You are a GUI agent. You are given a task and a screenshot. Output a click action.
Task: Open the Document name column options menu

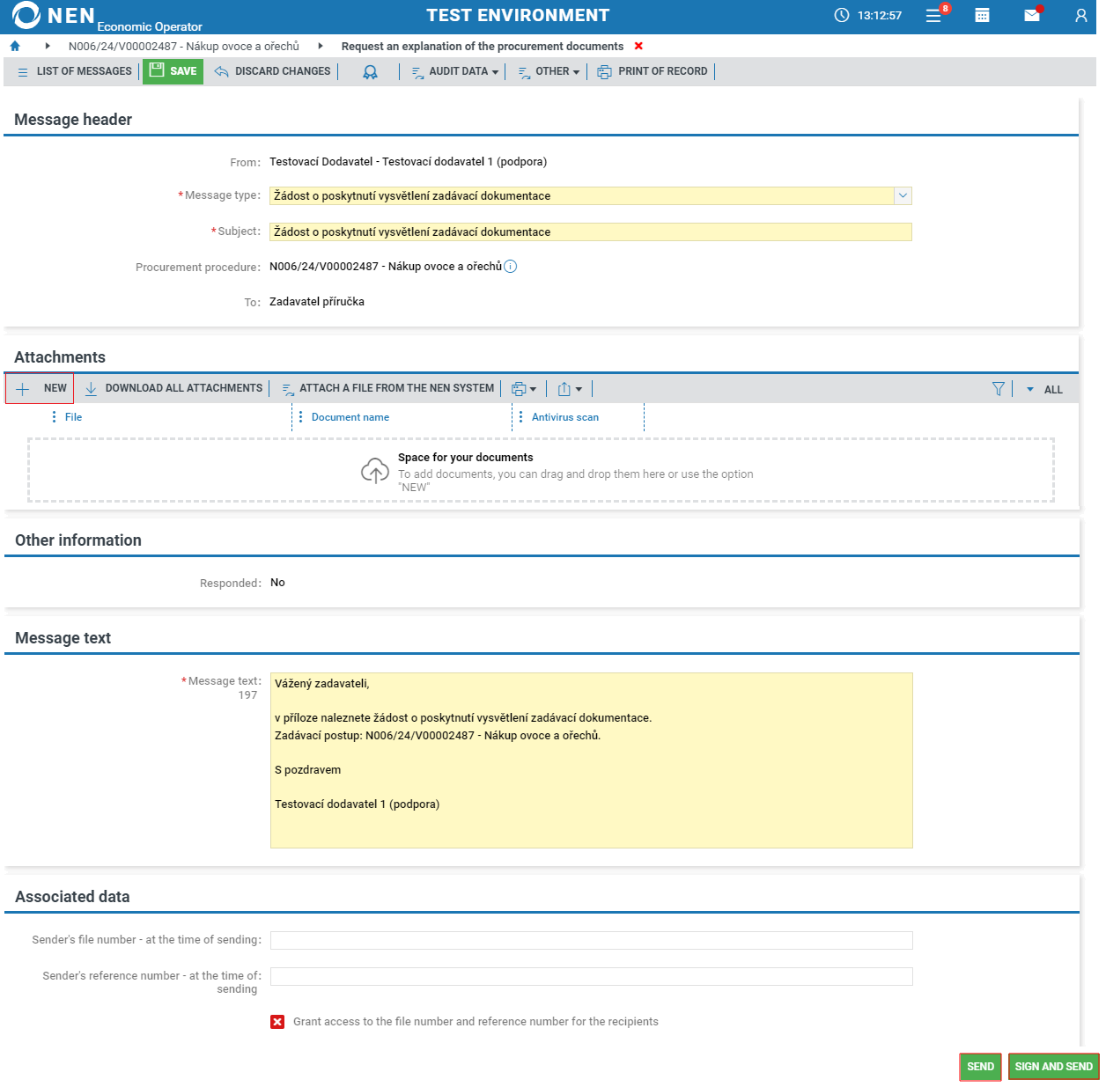point(301,417)
